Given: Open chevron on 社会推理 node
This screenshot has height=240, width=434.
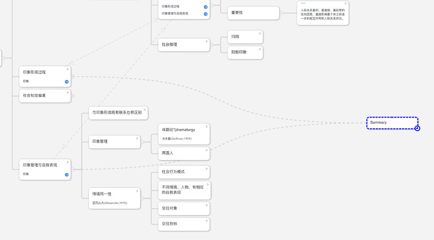Looking at the screenshot, I should pos(206,41).
